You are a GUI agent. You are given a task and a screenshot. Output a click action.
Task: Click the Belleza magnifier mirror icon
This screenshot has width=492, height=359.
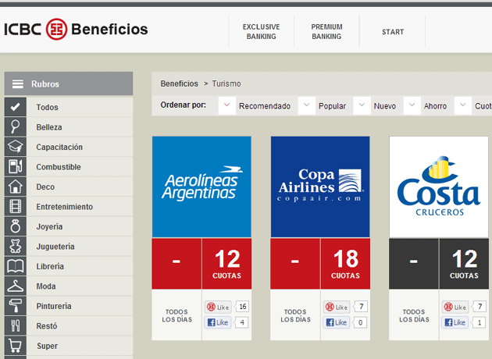point(15,127)
